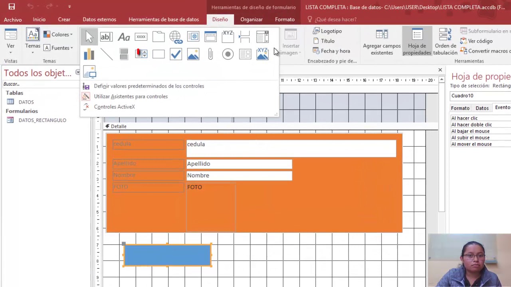
Task: Switch to the Inicio ribbon tab
Action: (x=39, y=20)
